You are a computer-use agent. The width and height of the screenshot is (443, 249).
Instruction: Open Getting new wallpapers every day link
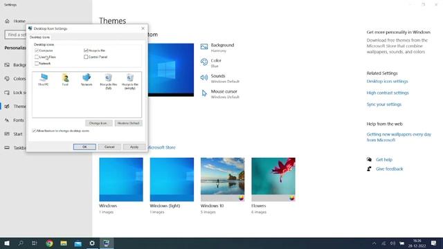[399, 137]
